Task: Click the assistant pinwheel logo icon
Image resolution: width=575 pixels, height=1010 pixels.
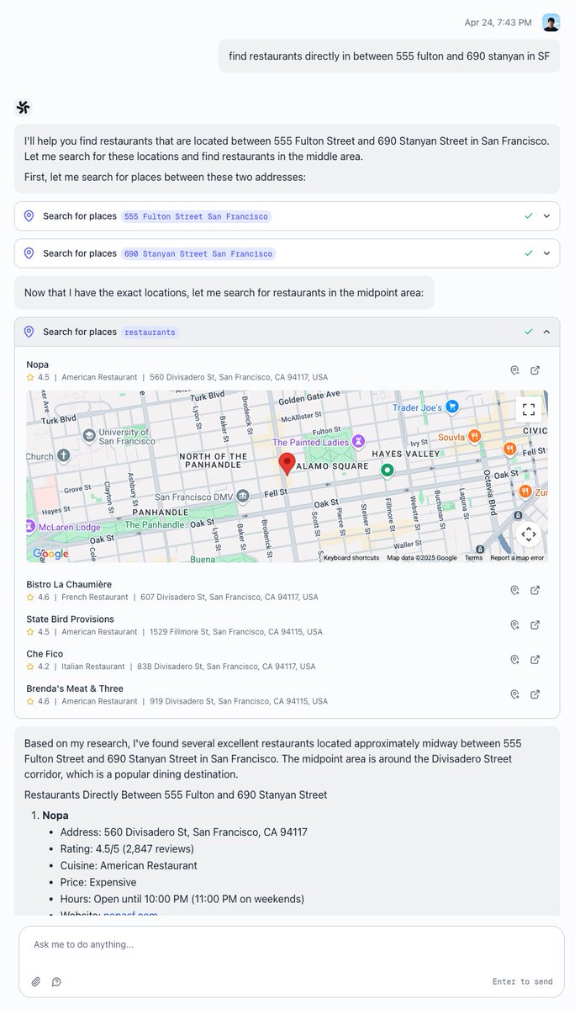Action: coord(23,107)
